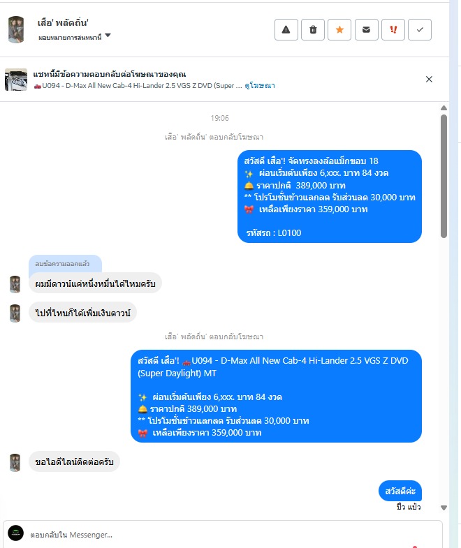Click page avatar beside reply box
461x548 pixels.
[16, 533]
